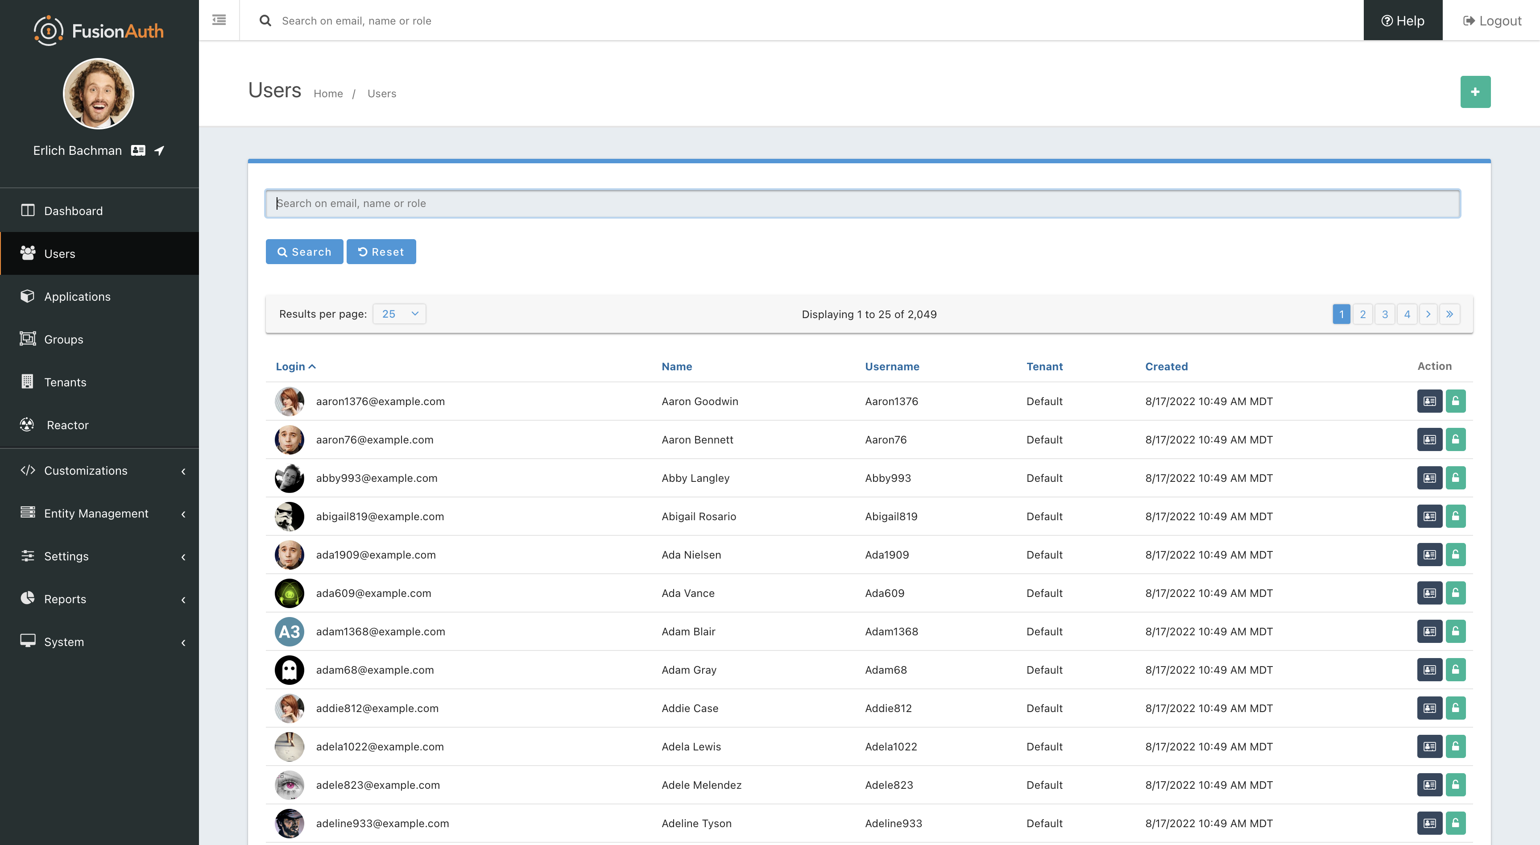Click the blue Search button
Screen dimensions: 1540x845
[304, 252]
